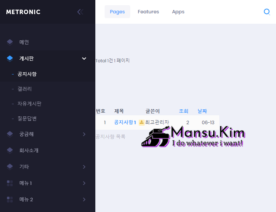Expand the 기타 submenu arrow
This screenshot has height=212, width=276.
click(x=84, y=167)
